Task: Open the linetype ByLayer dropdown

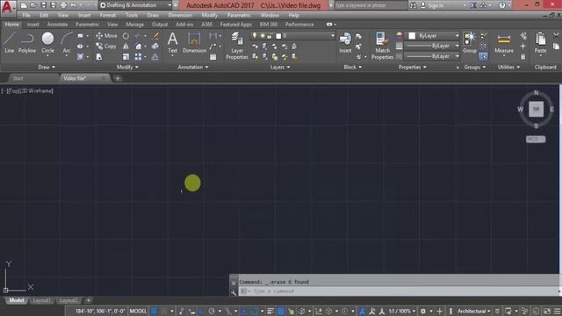Action: point(432,56)
